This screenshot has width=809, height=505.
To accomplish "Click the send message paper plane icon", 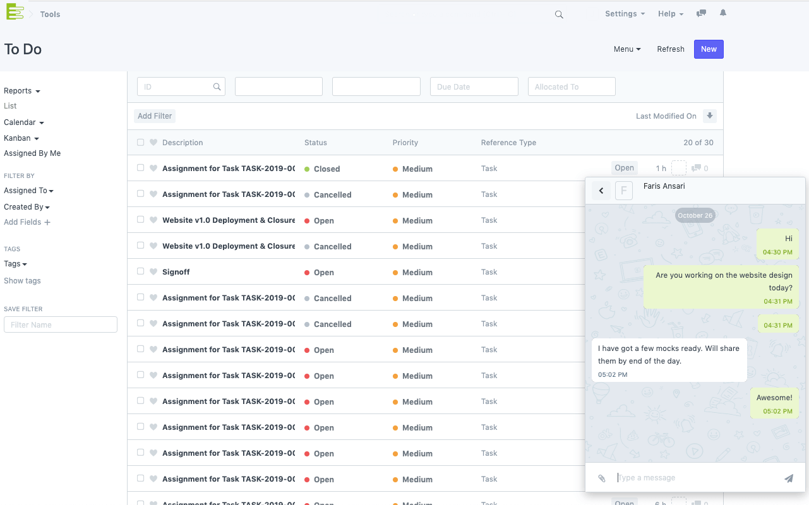I will pos(789,478).
